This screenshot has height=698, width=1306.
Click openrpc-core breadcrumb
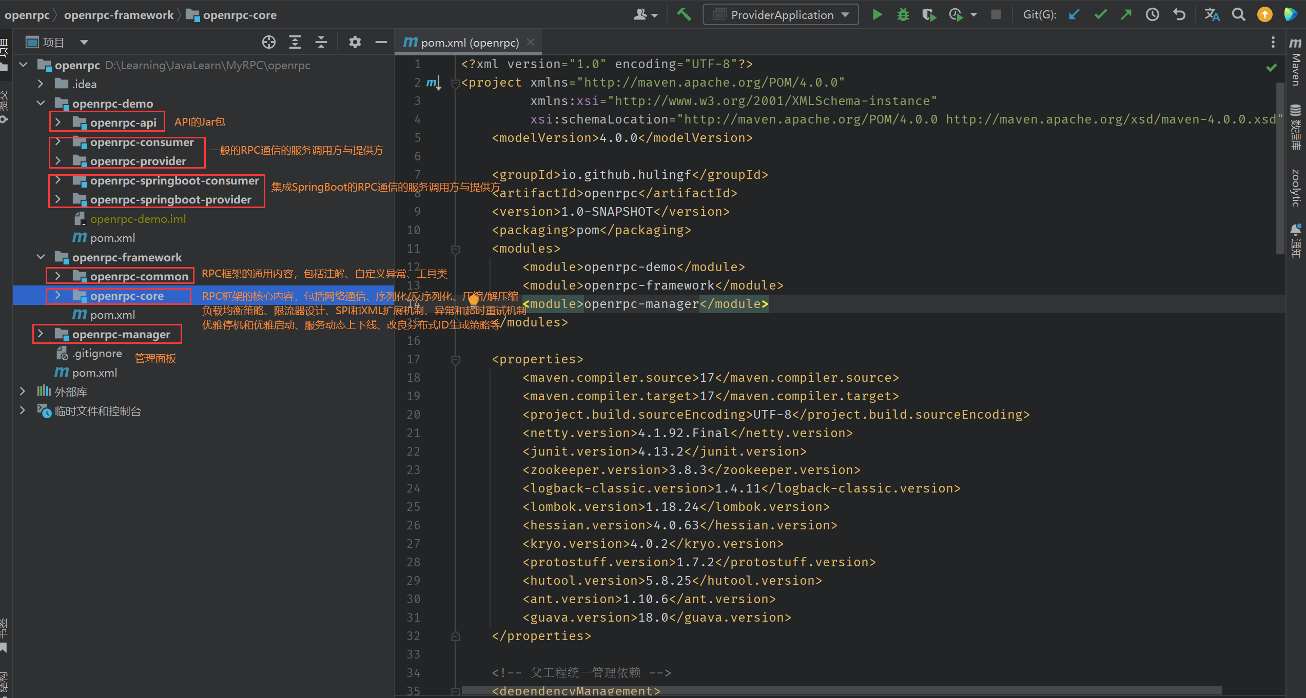[x=231, y=15]
